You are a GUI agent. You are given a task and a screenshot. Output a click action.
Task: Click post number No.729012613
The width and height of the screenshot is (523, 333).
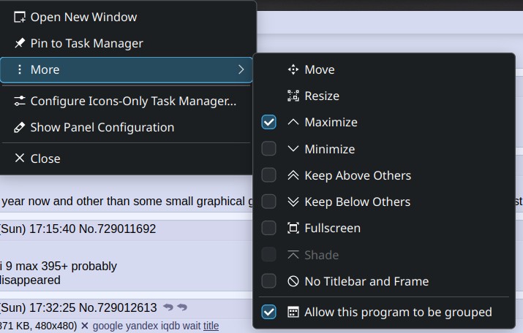(118, 307)
